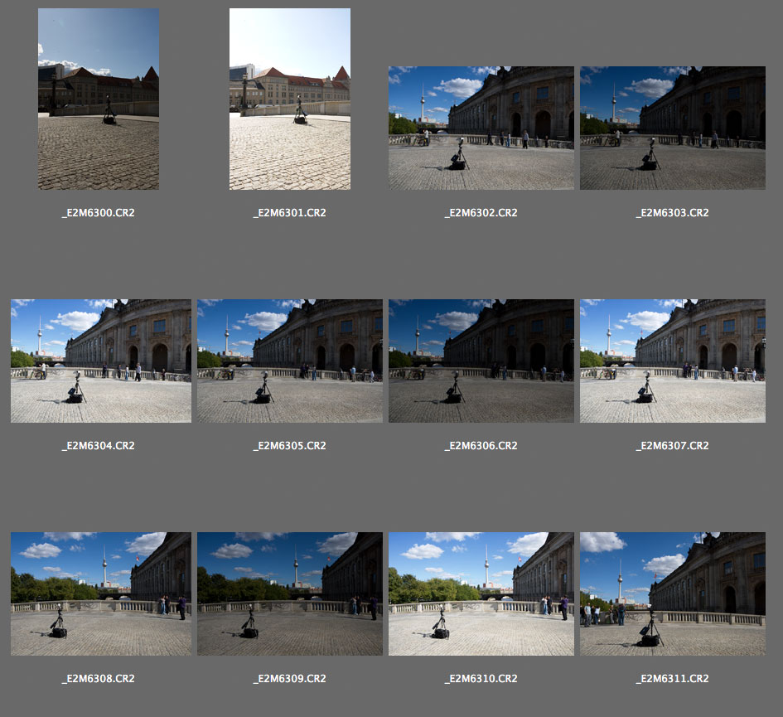
Task: Click the _E2M6307.CR2 photo thumbnail
Action: click(672, 361)
